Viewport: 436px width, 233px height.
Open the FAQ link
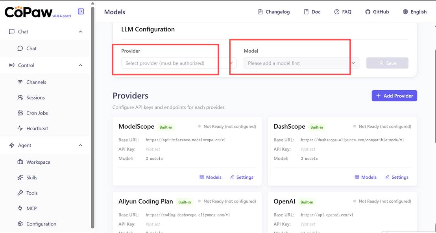point(343,12)
